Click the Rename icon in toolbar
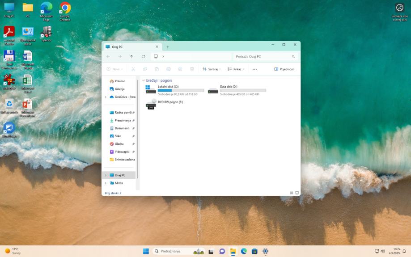 169,69
